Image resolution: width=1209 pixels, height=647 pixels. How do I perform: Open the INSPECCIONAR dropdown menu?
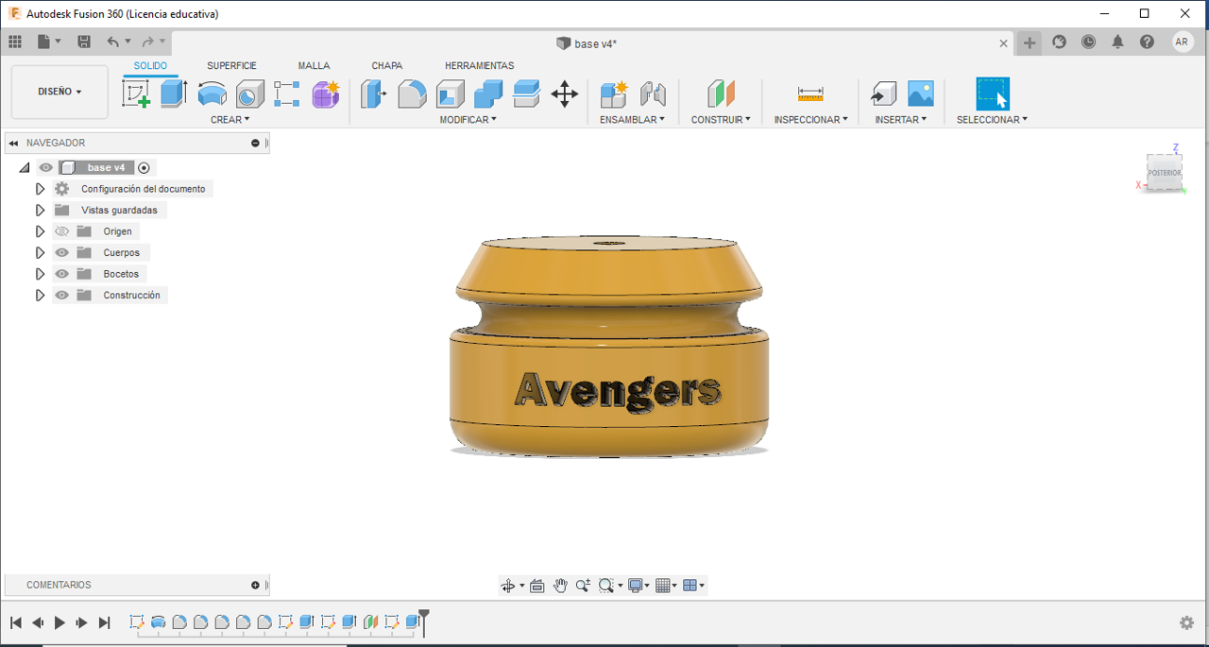tap(810, 120)
